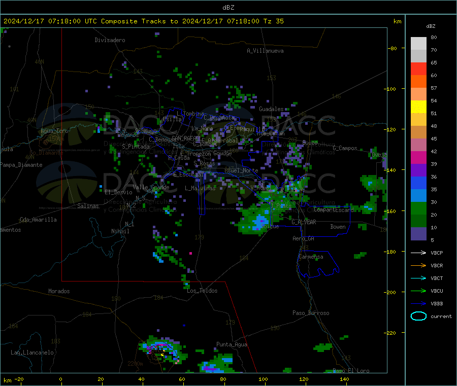Click the 'S_Pintada' map label

(x=136, y=147)
